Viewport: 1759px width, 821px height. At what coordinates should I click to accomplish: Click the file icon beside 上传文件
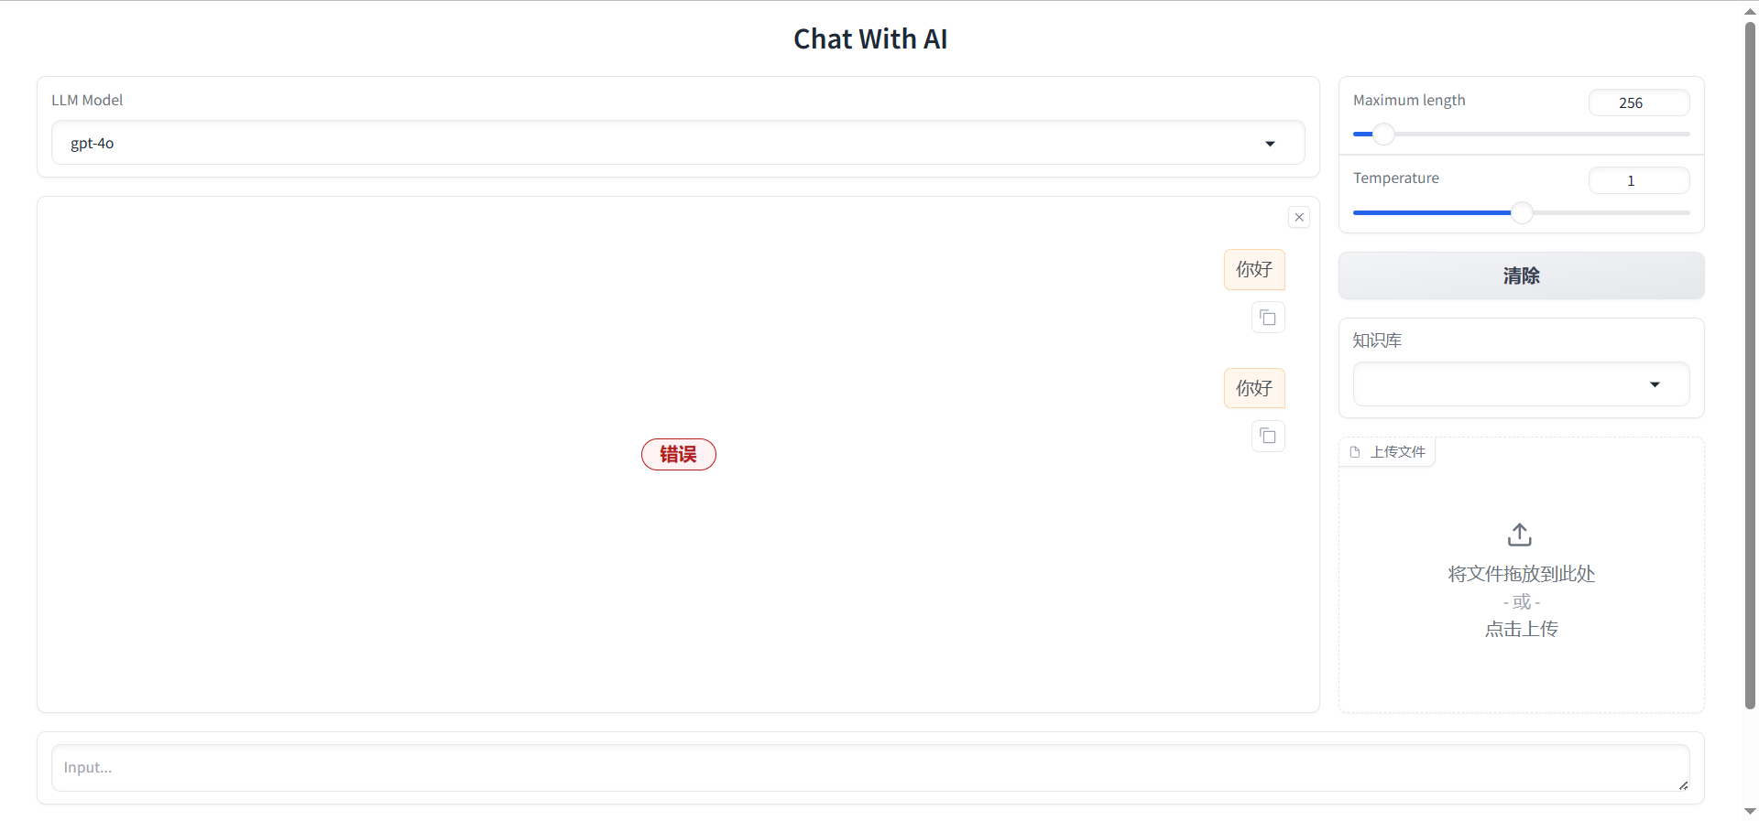pos(1355,452)
